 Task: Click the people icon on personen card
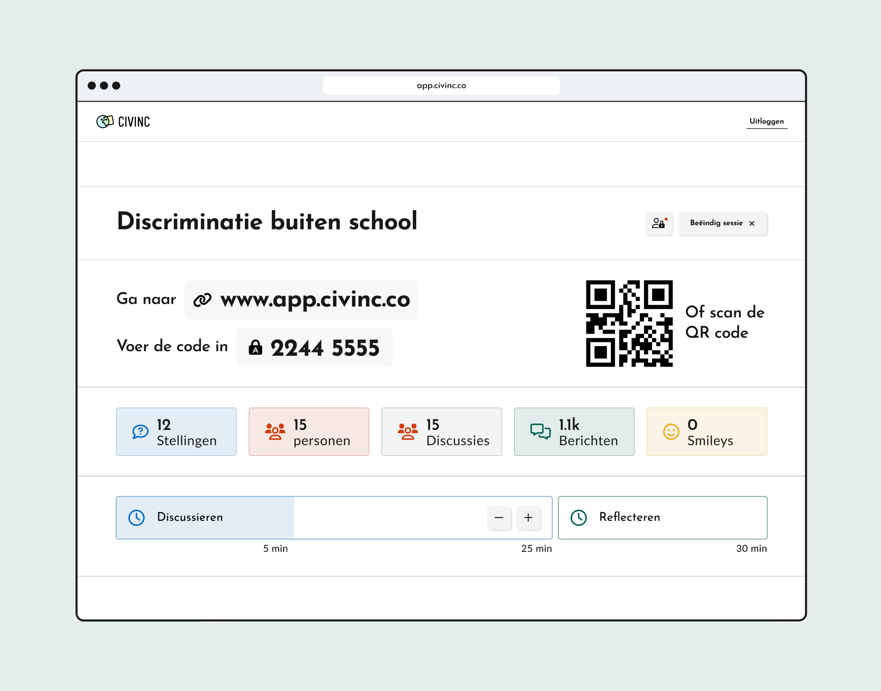click(275, 432)
